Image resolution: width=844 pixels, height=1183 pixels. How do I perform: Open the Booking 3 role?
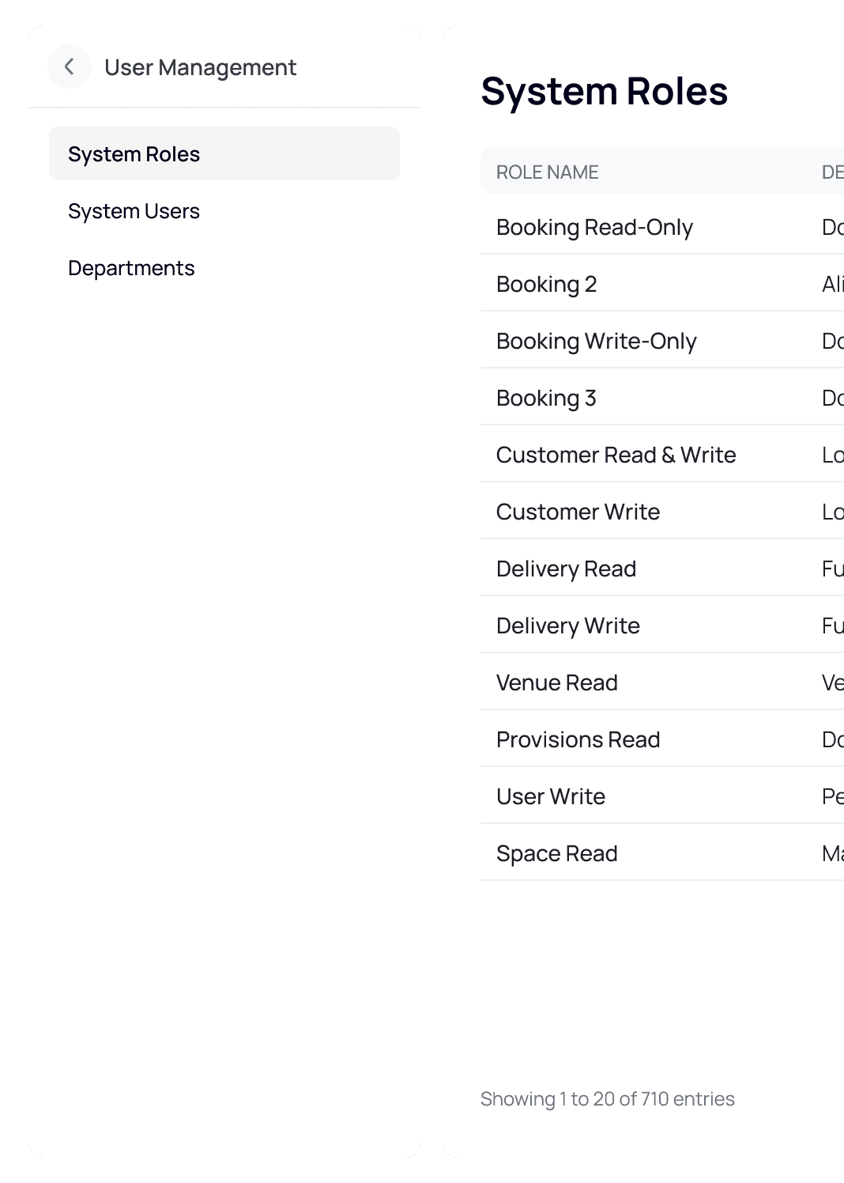click(x=545, y=398)
